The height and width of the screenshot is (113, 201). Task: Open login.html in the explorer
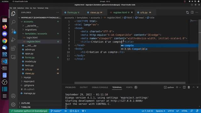coord(32,38)
